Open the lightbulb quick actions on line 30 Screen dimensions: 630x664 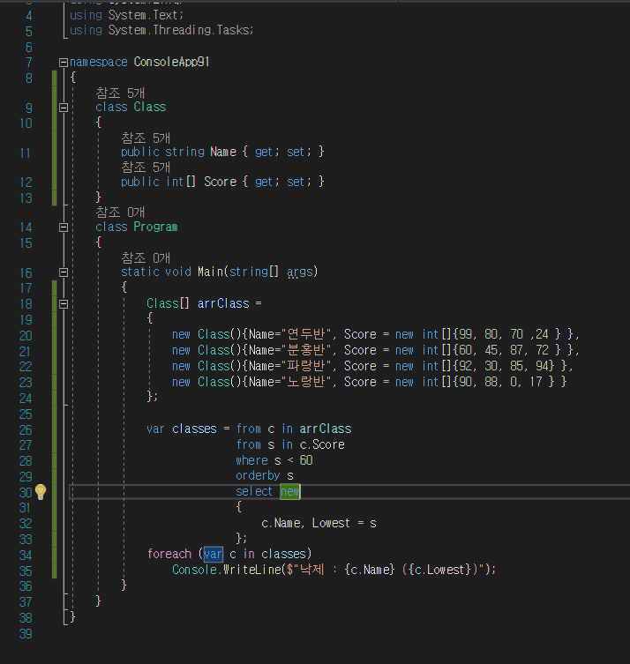click(41, 492)
